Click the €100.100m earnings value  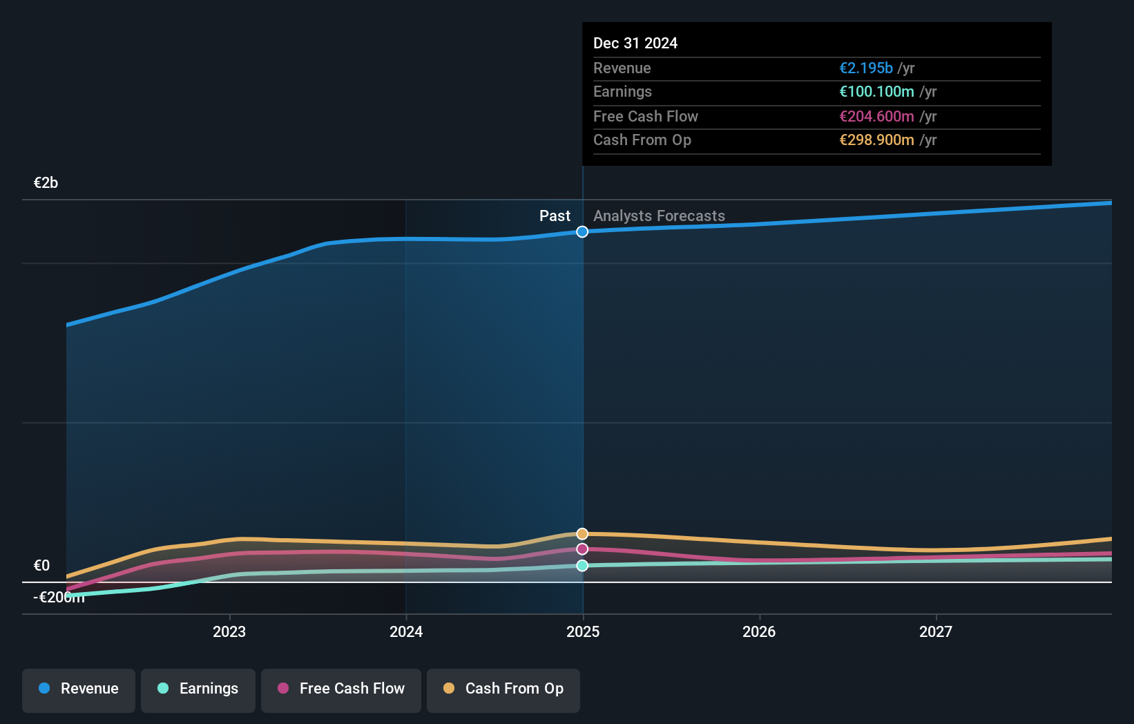(x=876, y=91)
